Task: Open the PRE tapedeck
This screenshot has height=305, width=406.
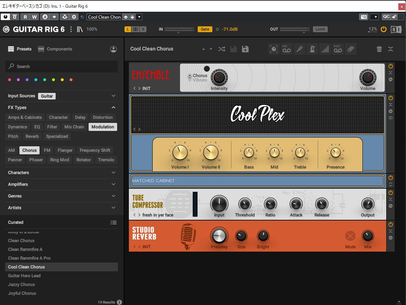Action: (x=287, y=49)
